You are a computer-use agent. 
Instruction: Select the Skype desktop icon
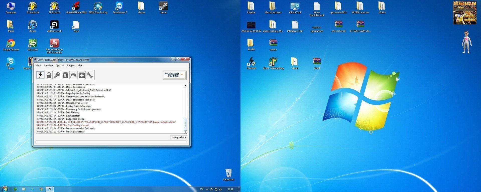point(11,63)
